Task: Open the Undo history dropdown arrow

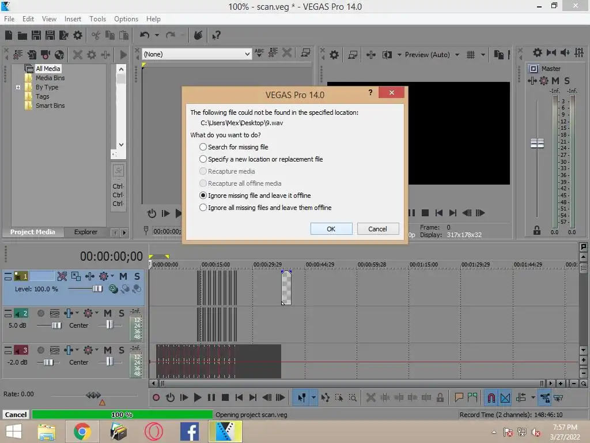Action: pos(157,35)
